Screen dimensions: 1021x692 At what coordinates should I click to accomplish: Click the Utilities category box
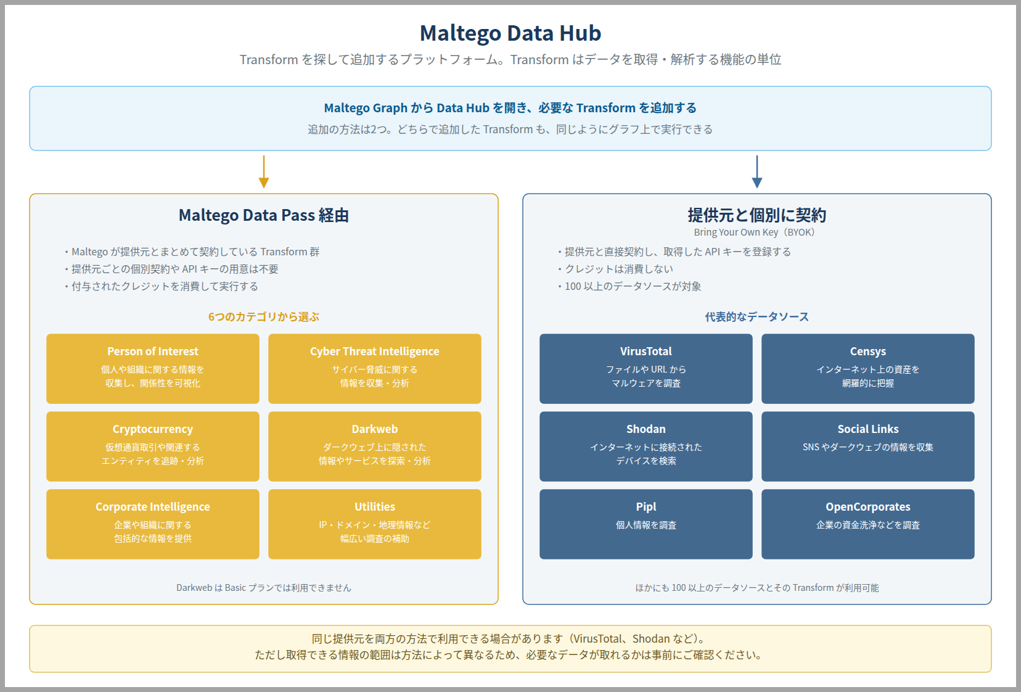coord(375,524)
